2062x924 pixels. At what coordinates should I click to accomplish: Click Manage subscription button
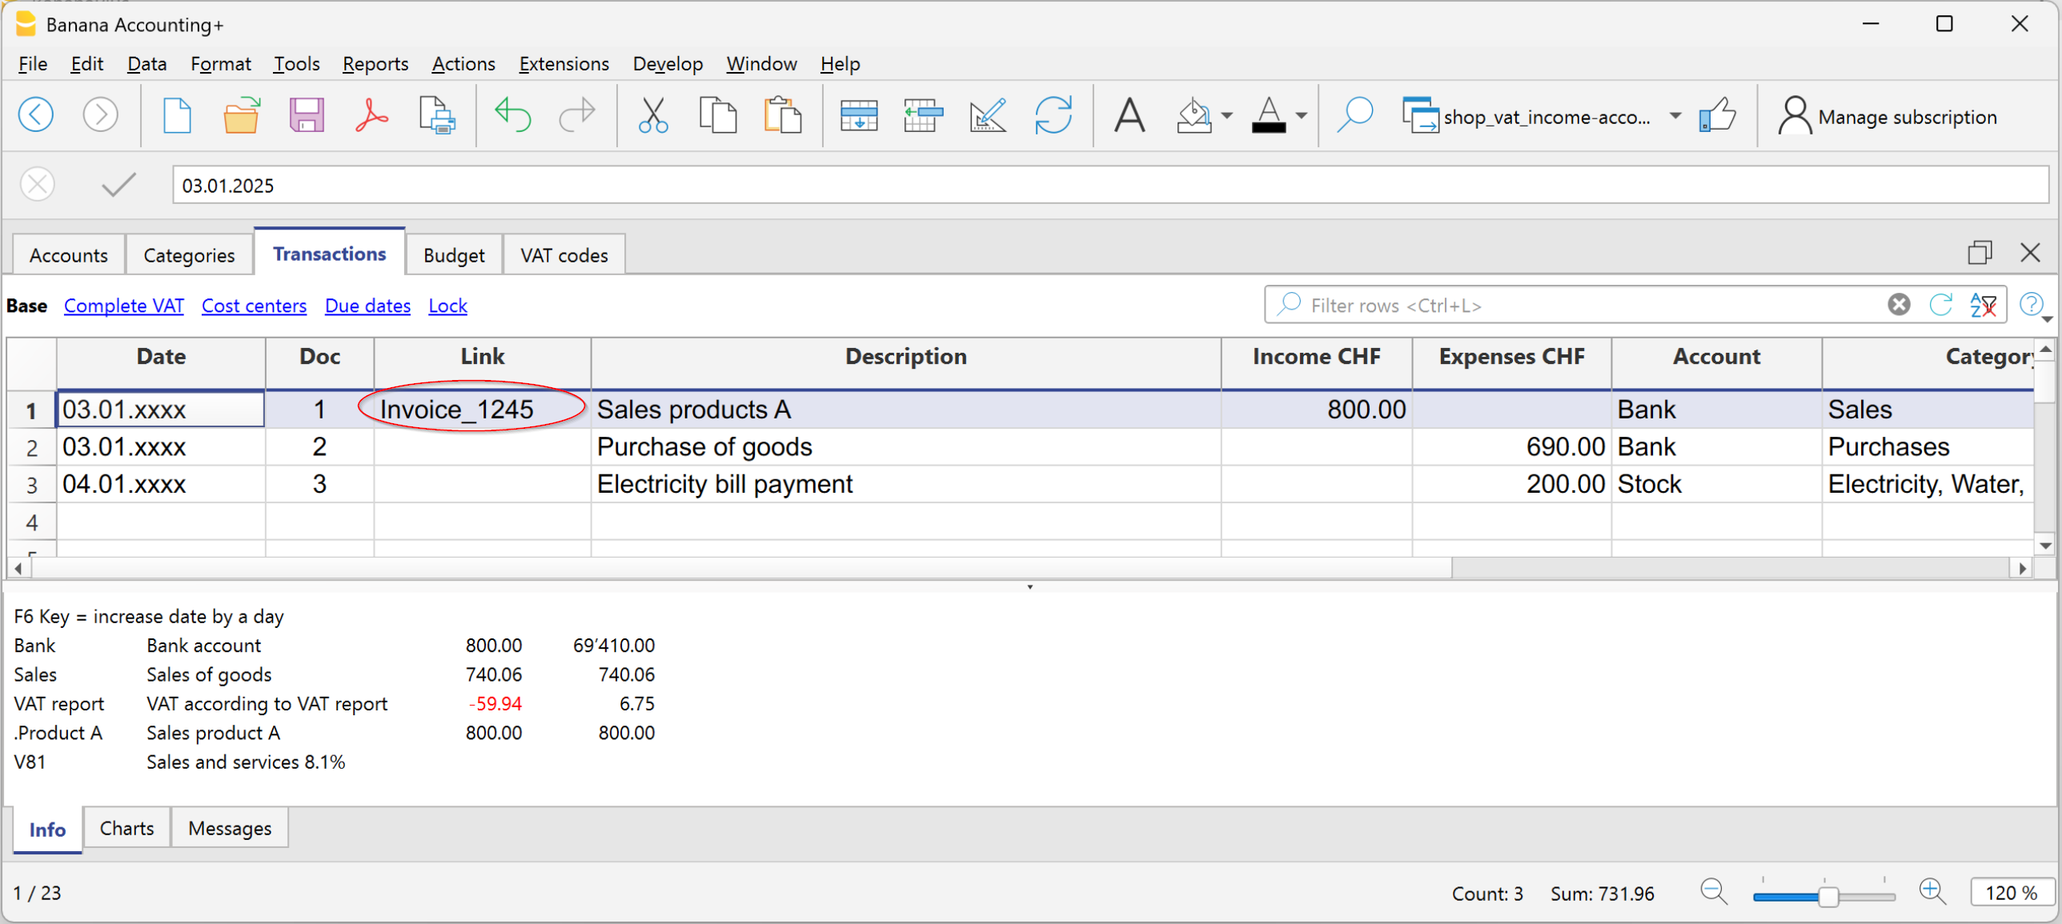(1887, 117)
